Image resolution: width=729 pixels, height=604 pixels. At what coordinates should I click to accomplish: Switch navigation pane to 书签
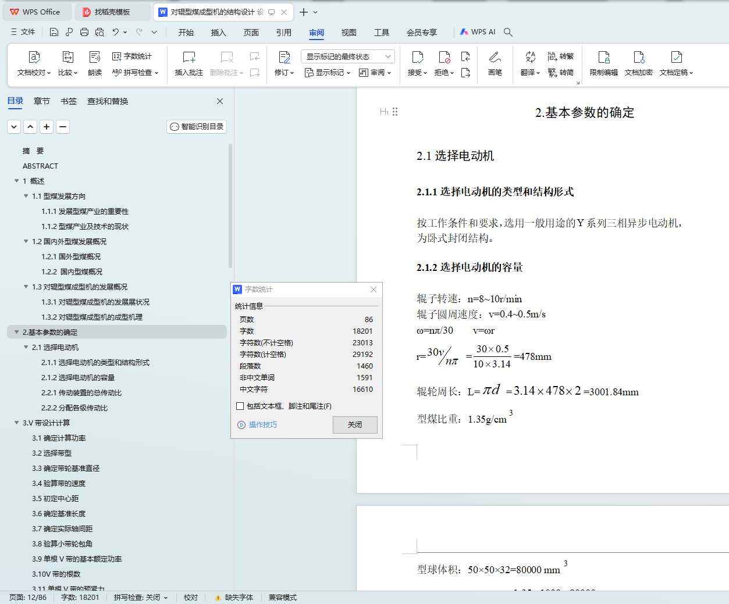(x=69, y=101)
